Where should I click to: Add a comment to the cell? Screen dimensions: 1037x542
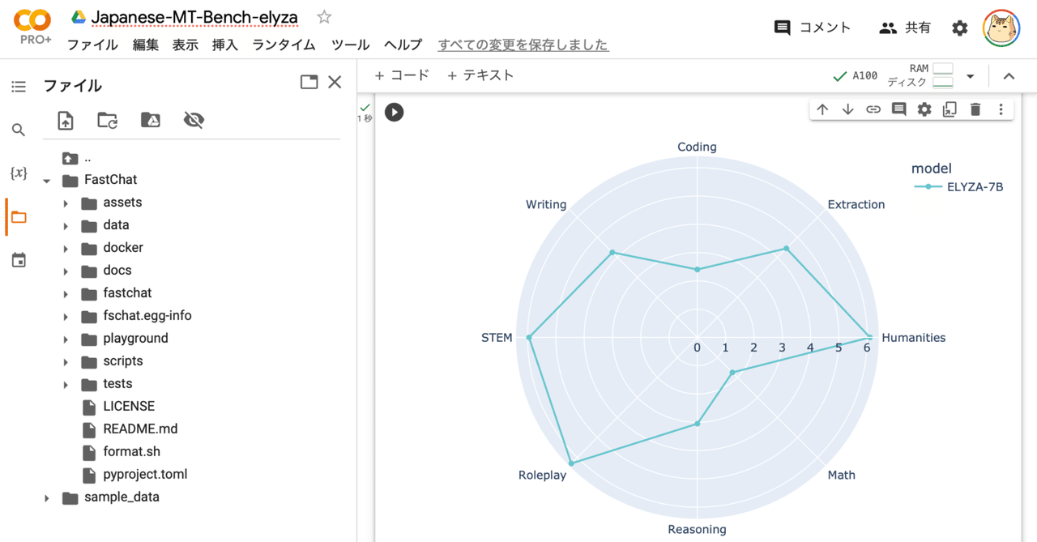tap(898, 109)
